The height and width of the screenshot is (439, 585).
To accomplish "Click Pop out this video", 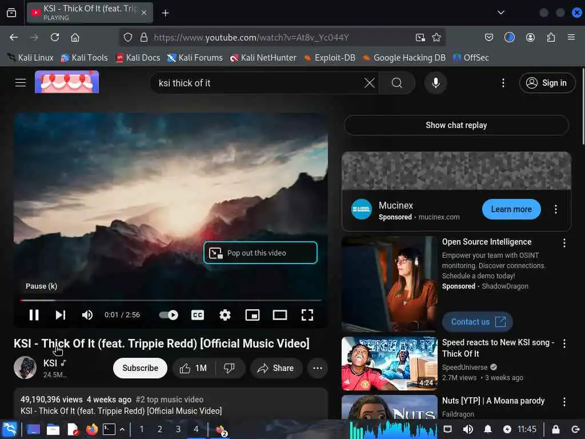I will 261,253.
